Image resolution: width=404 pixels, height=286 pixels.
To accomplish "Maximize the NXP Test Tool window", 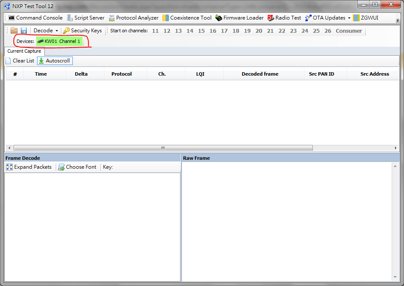I will click(375, 4).
